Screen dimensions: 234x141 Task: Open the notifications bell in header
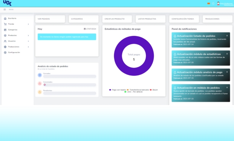[213, 3]
